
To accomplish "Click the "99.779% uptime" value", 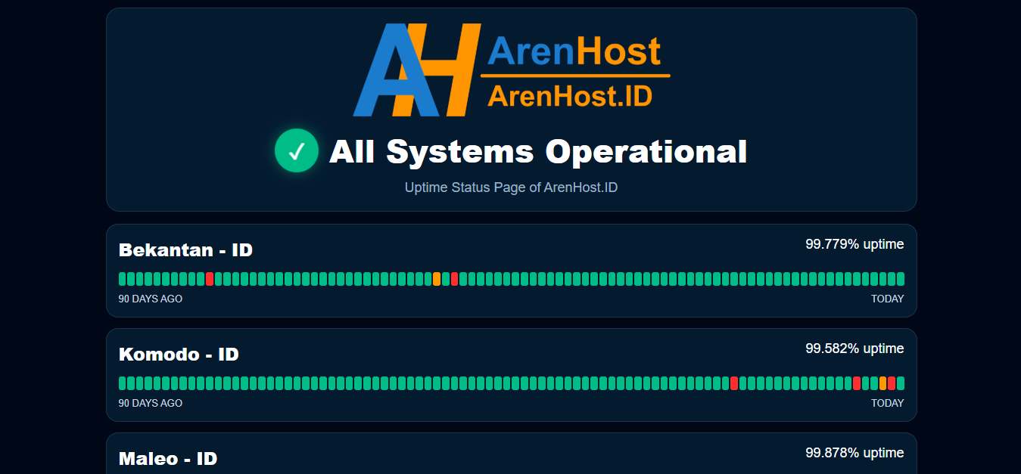I will 854,244.
